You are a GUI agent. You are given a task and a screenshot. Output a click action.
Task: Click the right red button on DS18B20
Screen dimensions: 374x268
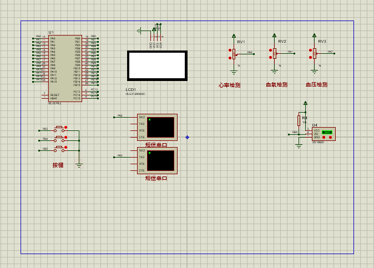tap(330, 138)
